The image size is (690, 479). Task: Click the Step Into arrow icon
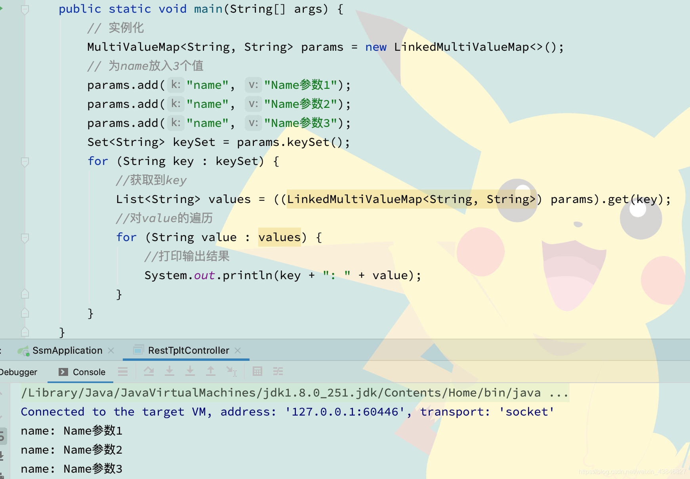click(170, 372)
